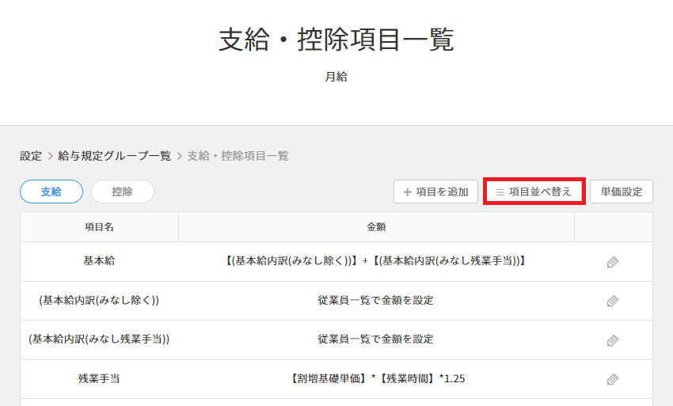Switch to the 控除 tab
673x406 pixels.
122,192
